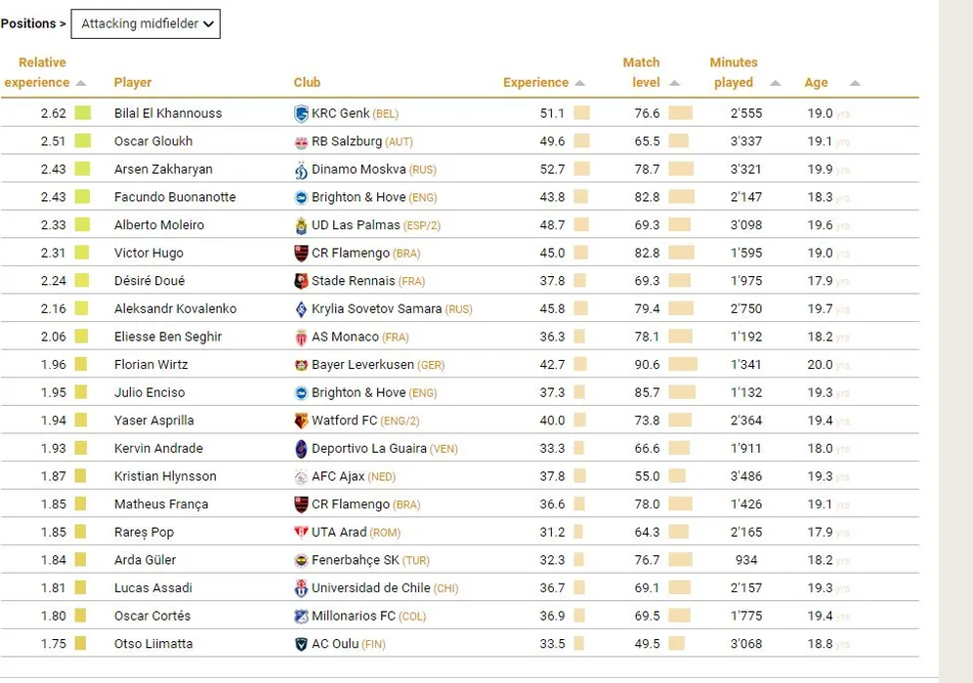Click the UD Las Palmas club badge
This screenshot has width=973, height=683.
(x=301, y=225)
